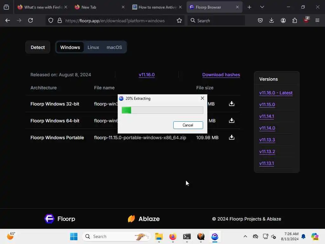The image size is (325, 244).
Task: Reload the current page
Action: (30, 21)
